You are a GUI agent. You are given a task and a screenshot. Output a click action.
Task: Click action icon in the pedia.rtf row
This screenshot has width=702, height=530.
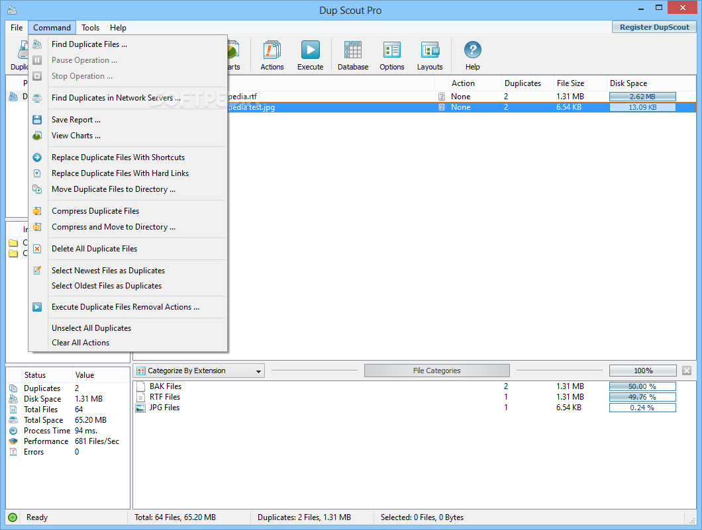pyautogui.click(x=442, y=97)
